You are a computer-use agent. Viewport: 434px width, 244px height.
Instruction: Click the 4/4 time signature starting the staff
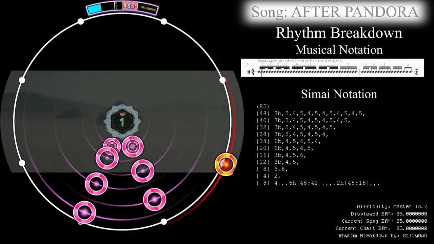(254, 72)
